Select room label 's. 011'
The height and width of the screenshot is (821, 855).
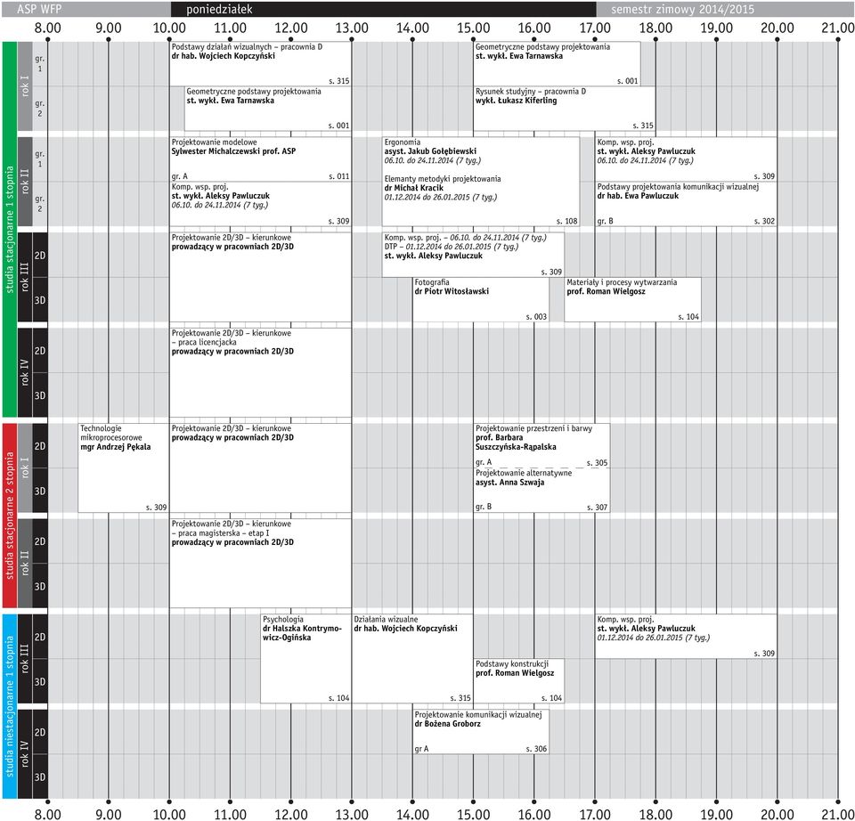click(x=338, y=176)
